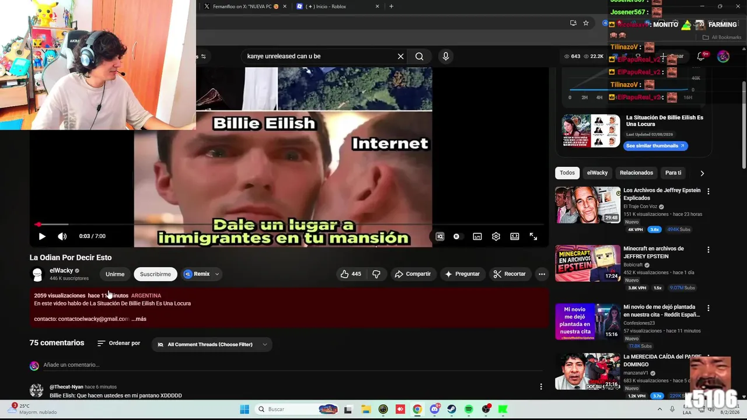Open Los Archivos de Jeffrey Epstein thumbnail
Viewport: 747px width, 420px height.
pyautogui.click(x=588, y=205)
